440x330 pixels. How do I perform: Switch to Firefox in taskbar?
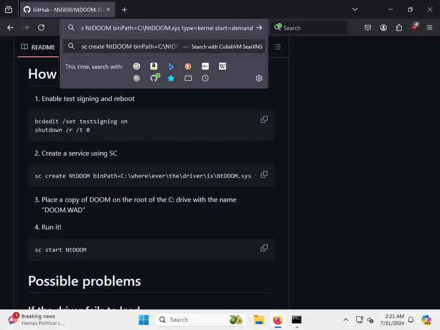coord(278,320)
